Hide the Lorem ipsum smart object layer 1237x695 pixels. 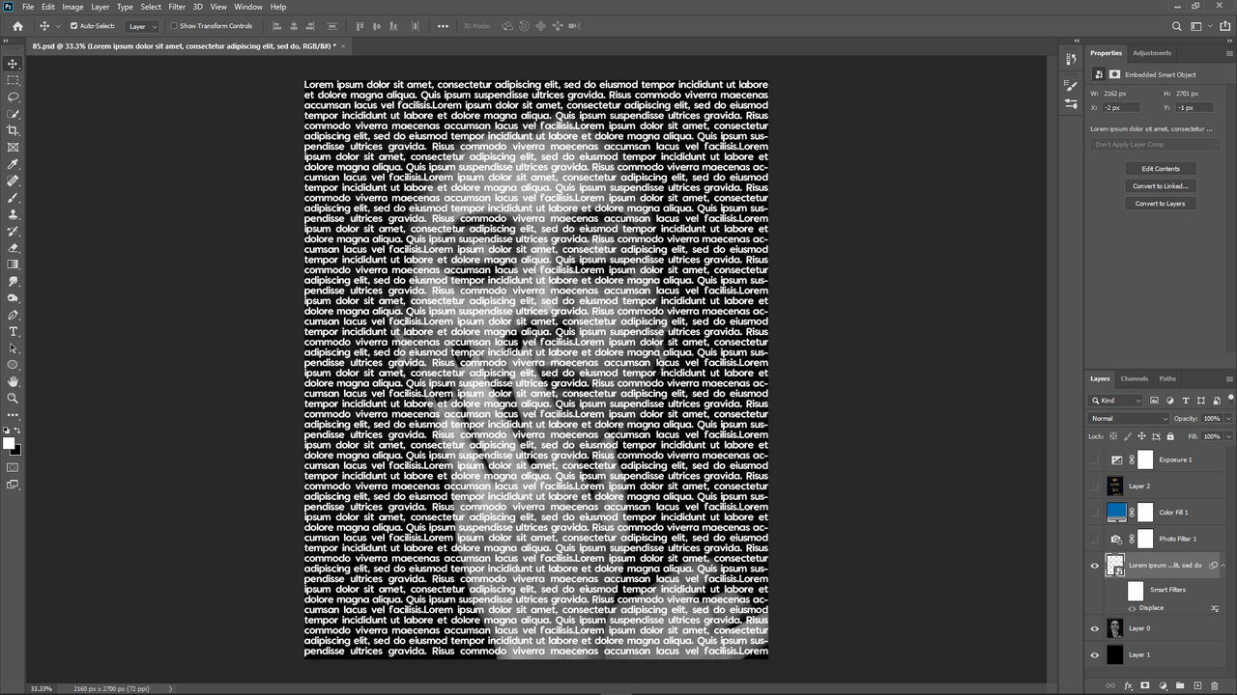1095,566
